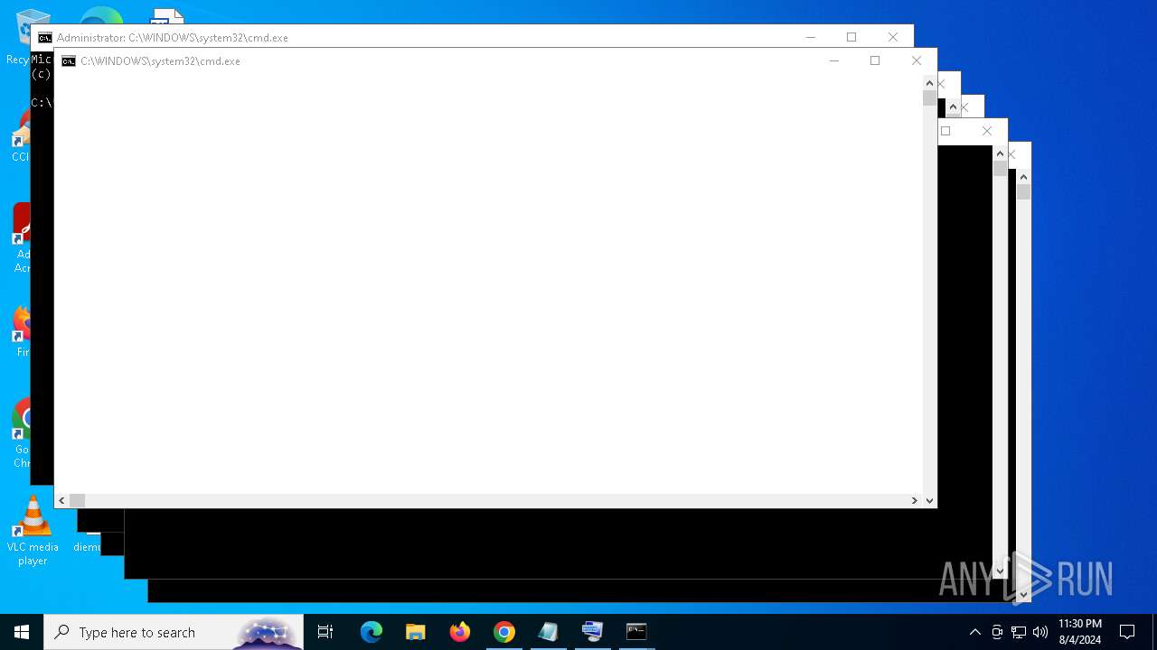Click the Meet Now tray icon
The height and width of the screenshot is (650, 1157).
point(997,632)
